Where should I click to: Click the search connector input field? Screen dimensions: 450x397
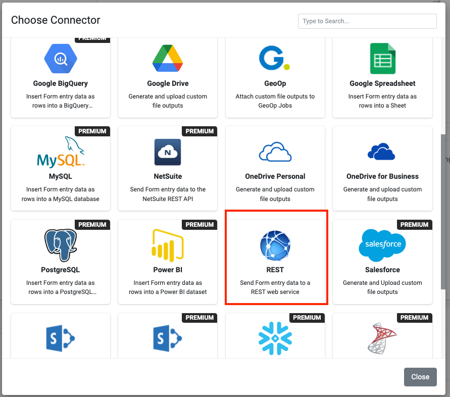click(367, 21)
